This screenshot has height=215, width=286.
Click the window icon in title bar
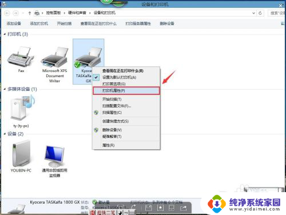[x=3, y=4]
